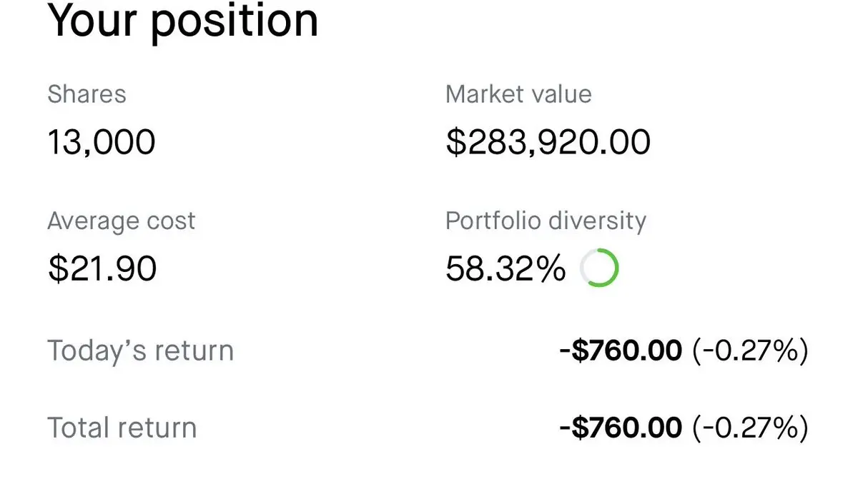Select the Market value label
The width and height of the screenshot is (858, 479).
[518, 94]
